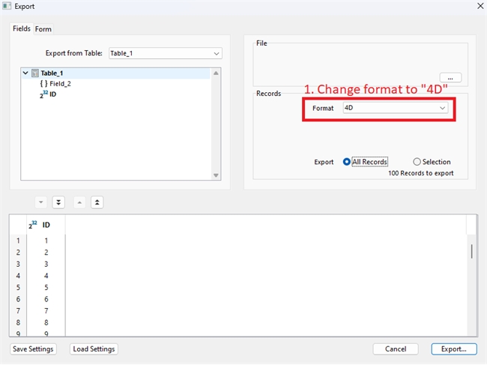Image resolution: width=487 pixels, height=365 pixels.
Task: Click the Export... button
Action: [453, 349]
